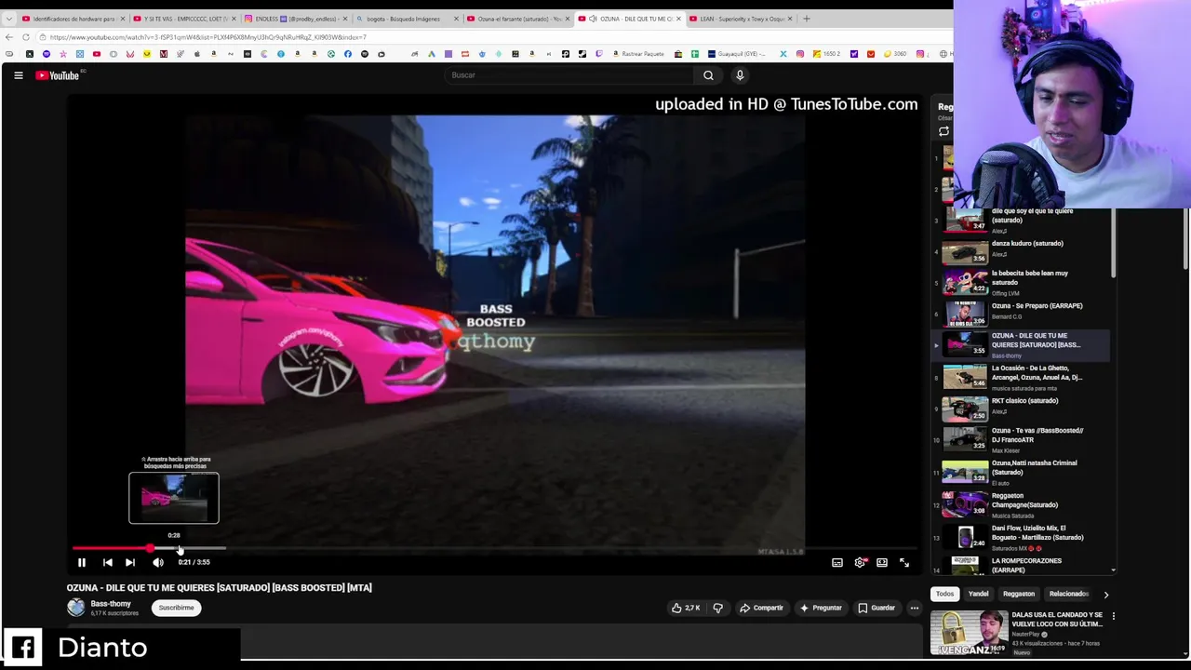The width and height of the screenshot is (1191, 670).
Task: Subscribe with the Suscribirme button
Action: [x=176, y=608]
